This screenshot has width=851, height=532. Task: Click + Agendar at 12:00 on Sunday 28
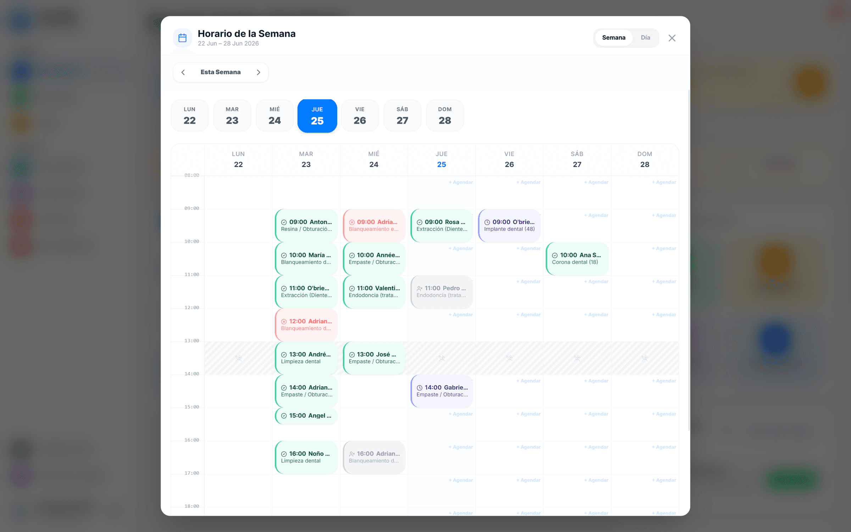pyautogui.click(x=664, y=315)
